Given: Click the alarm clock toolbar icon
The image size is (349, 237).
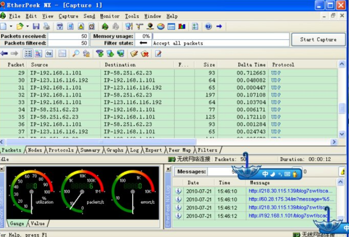Looking at the screenshot, I should pyautogui.click(x=92, y=26).
